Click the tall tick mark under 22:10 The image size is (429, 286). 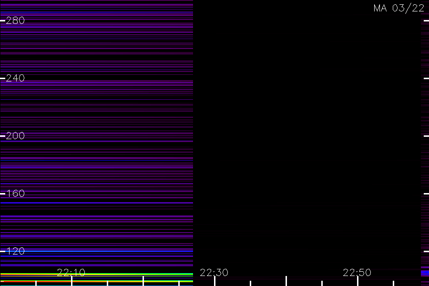(71, 281)
